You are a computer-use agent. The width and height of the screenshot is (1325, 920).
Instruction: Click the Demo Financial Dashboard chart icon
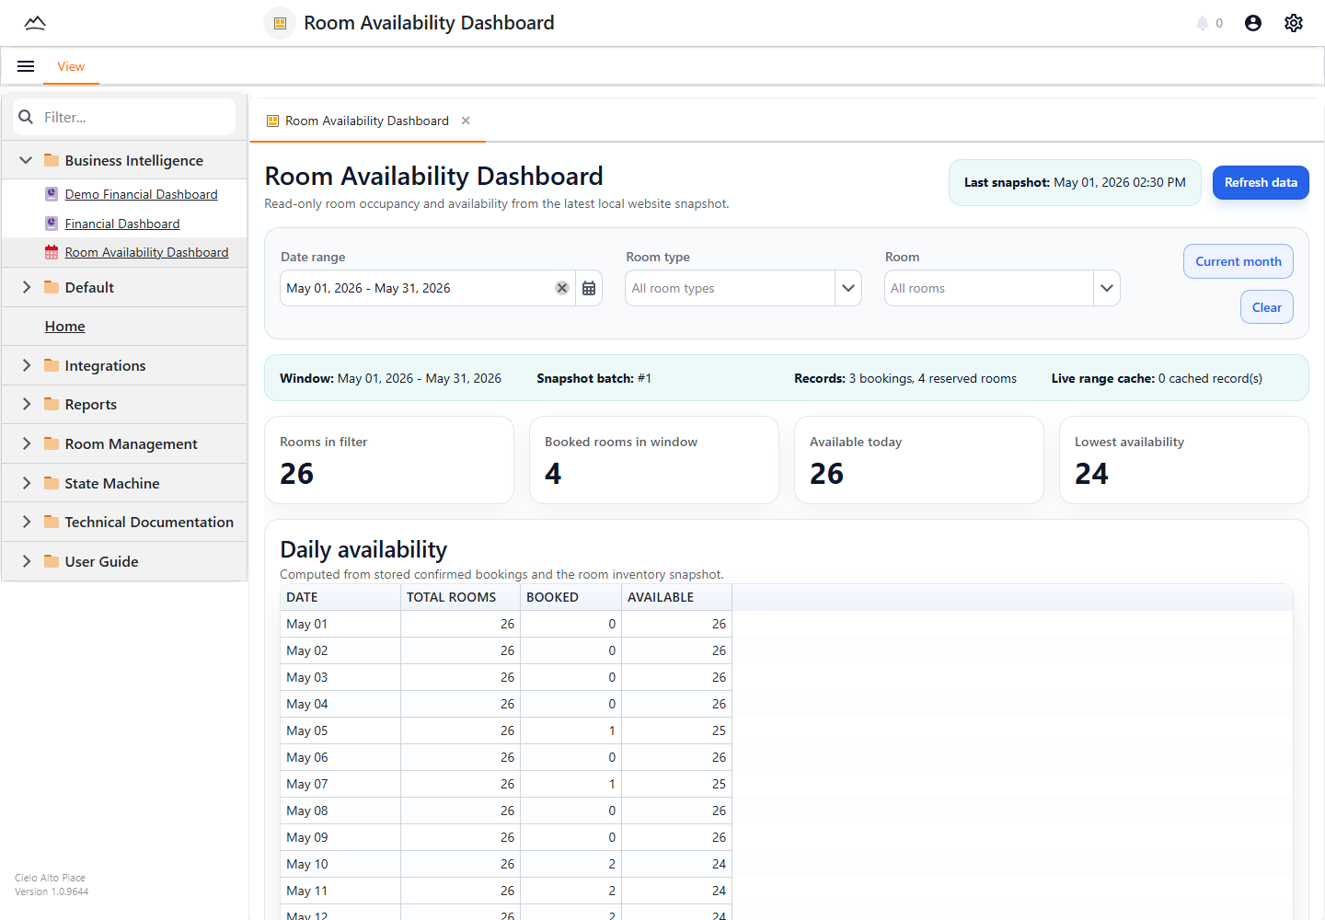click(52, 194)
